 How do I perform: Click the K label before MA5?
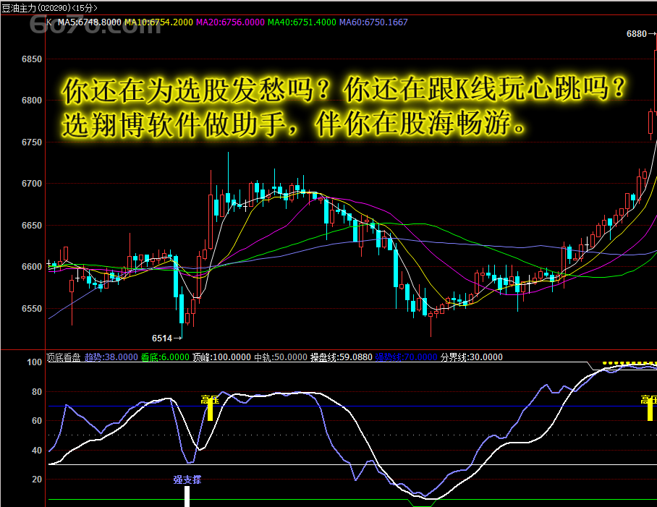(x=49, y=22)
